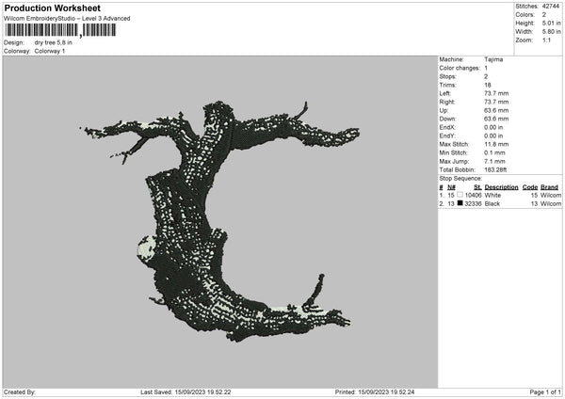The width and height of the screenshot is (565, 399).
Task: Click the Stitches value 42744
Action: [551, 7]
